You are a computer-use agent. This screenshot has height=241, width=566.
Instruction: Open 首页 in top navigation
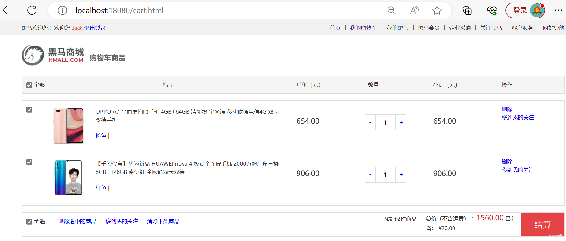tap(335, 28)
